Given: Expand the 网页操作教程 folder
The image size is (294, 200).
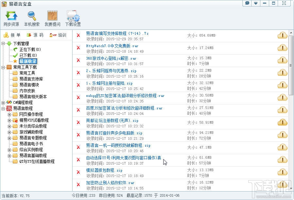Looking at the screenshot, I should (x=9, y=115).
